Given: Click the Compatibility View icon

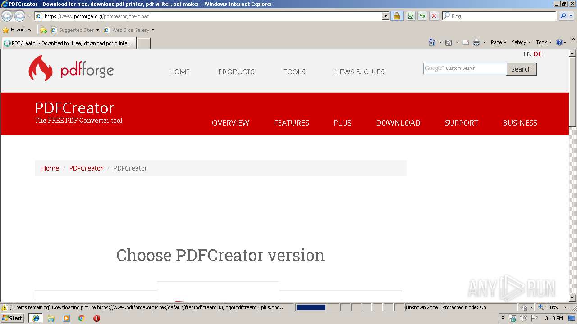Looking at the screenshot, I should point(411,16).
